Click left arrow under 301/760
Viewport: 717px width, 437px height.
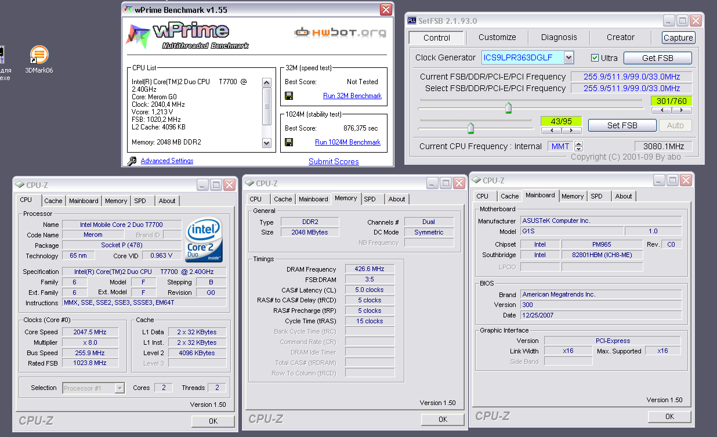coord(662,110)
